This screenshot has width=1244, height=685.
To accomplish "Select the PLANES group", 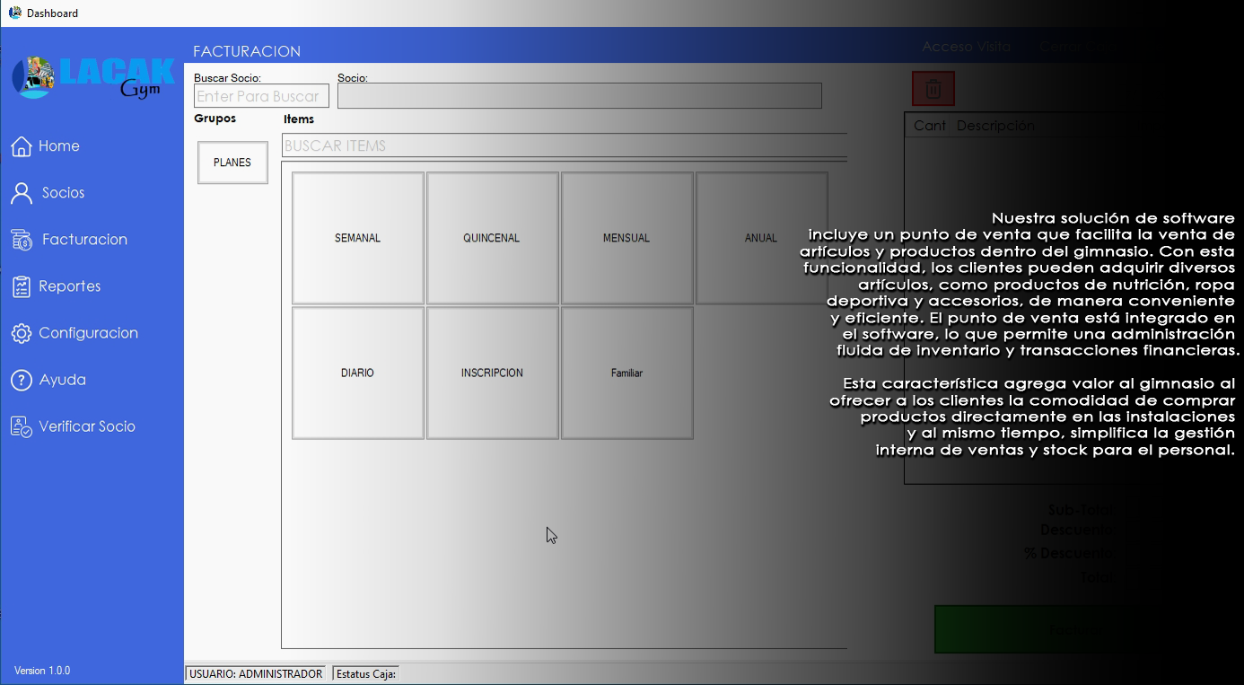I will click(232, 162).
